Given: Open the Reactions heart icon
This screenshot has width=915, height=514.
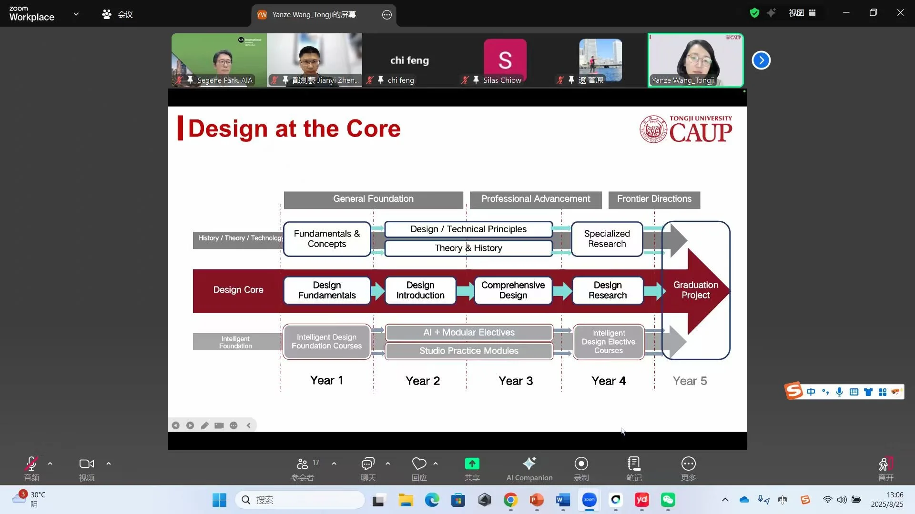Looking at the screenshot, I should pos(419,464).
